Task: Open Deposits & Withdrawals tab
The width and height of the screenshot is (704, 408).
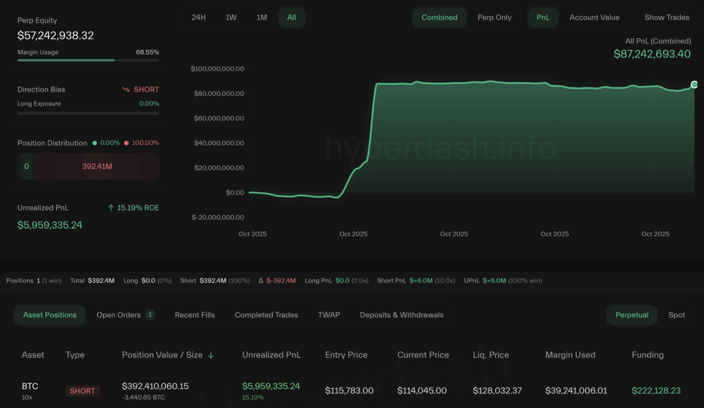Action: [x=401, y=315]
